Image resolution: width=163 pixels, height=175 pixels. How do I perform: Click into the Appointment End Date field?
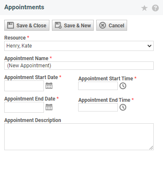24,107
